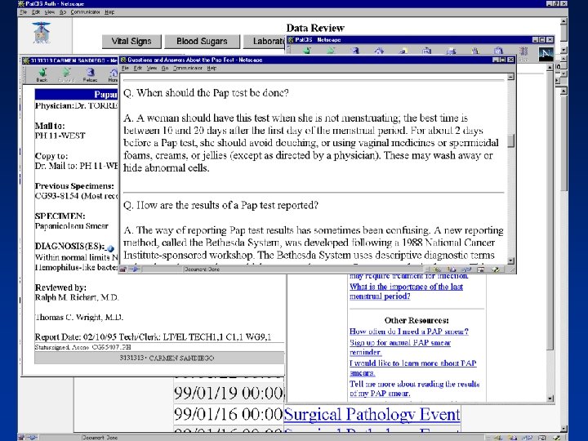588x441 pixels.
Task: Click Home icon in the PatCIS Netscape toolbar
Action: (x=379, y=51)
